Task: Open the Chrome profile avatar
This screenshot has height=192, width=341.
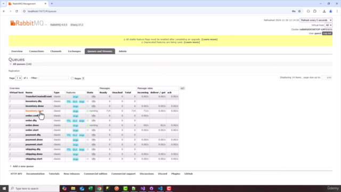Action: point(330,11)
